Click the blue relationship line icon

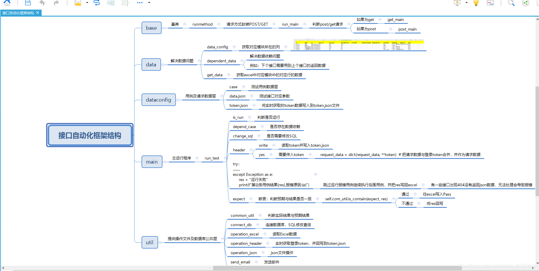pyautogui.click(x=97, y=3)
